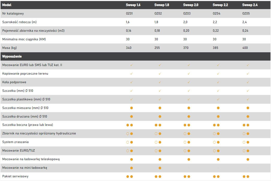This screenshot has width=271, height=181.
Task: Click the Szerokość robocza (m) row label
Action: click(20, 22)
